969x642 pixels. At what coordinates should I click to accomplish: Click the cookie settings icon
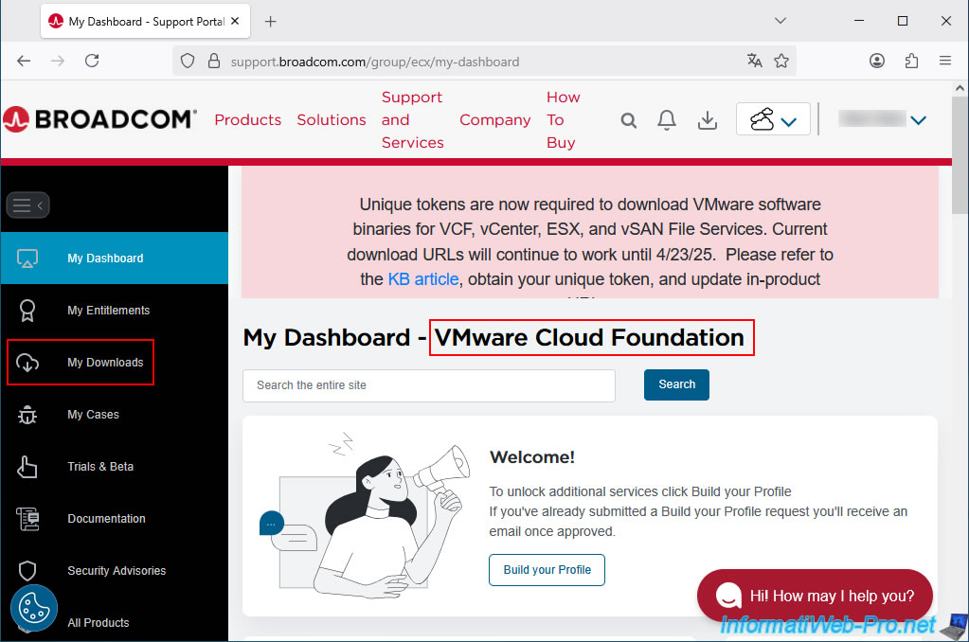(x=34, y=608)
